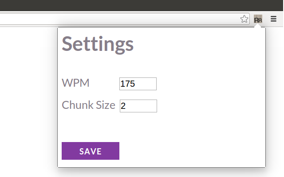Image resolution: width=284 pixels, height=177 pixels.
Task: Click the WPM label
Action: tap(75, 83)
